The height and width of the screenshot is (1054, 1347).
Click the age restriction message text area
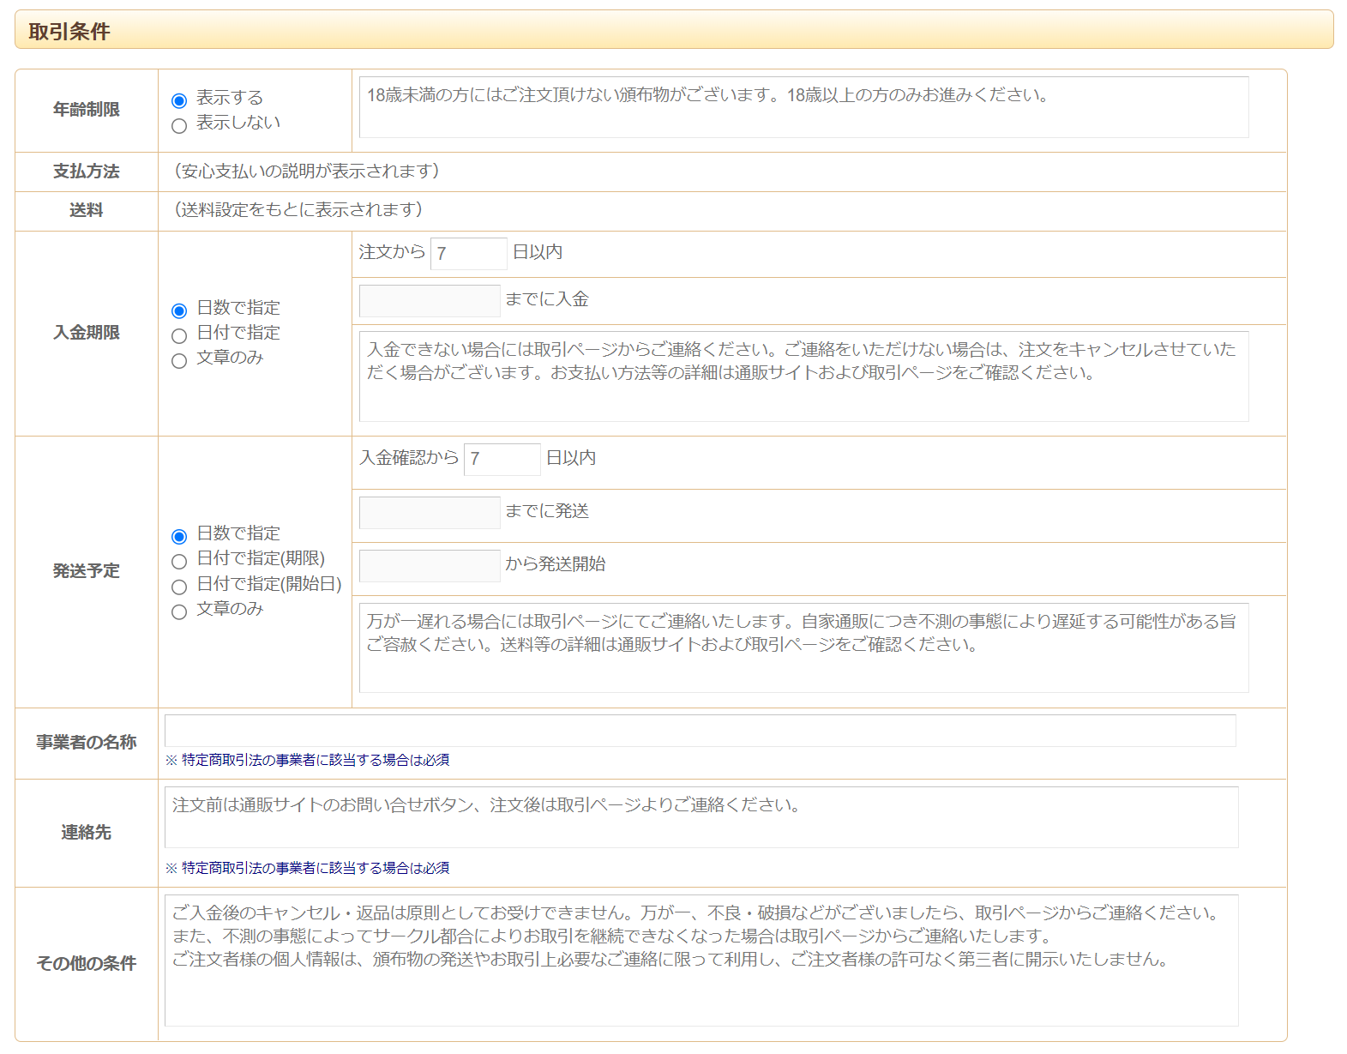click(803, 107)
